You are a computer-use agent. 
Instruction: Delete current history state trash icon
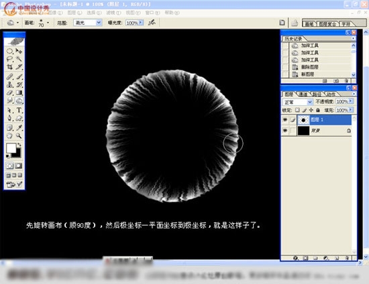pyautogui.click(x=346, y=81)
